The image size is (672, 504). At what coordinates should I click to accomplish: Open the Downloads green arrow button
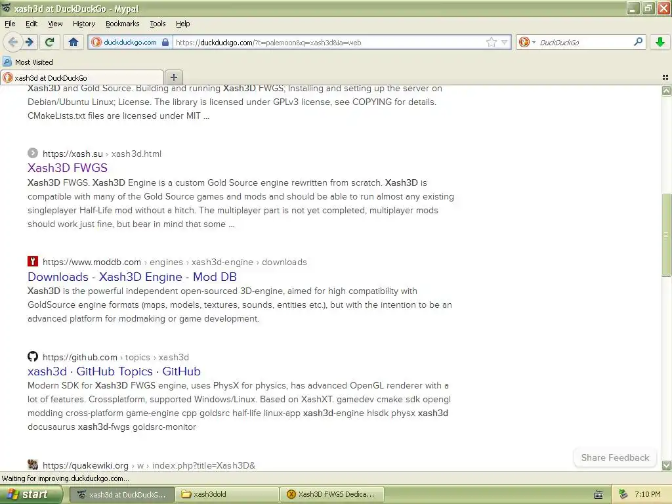pos(660,42)
